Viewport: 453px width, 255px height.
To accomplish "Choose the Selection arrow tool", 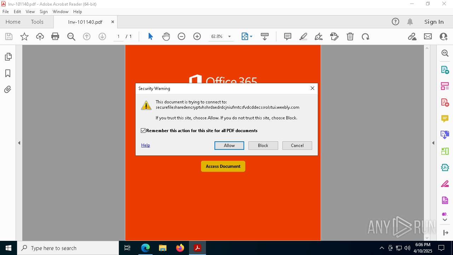I will click(150, 36).
